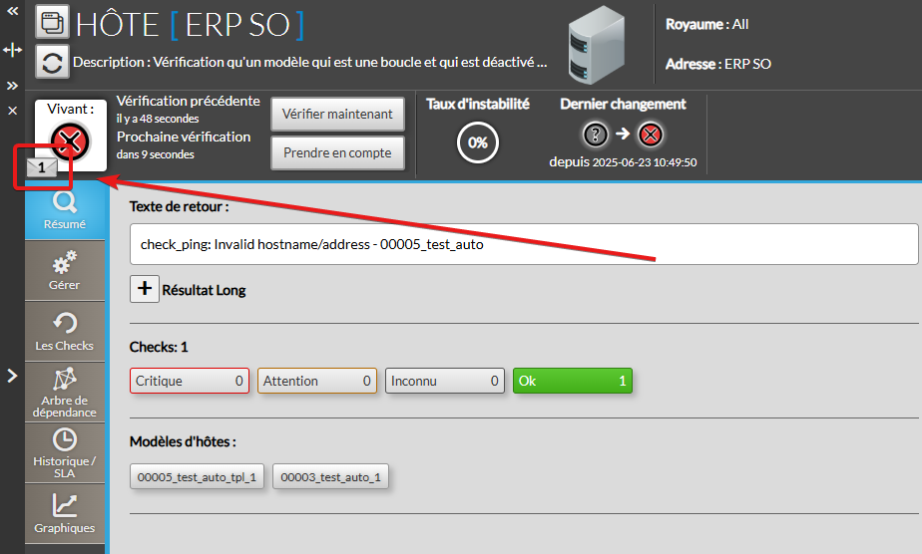Click the 0% instability rate circle

pos(478,142)
